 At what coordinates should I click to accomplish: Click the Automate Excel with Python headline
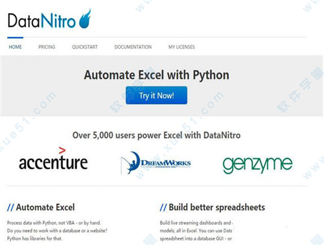(157, 75)
